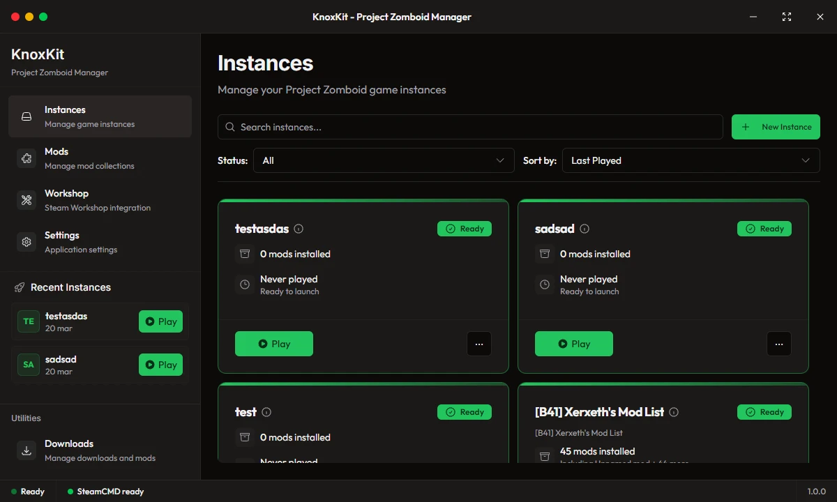This screenshot has width=837, height=502.
Task: Focus the Search instances field
Action: pos(470,127)
